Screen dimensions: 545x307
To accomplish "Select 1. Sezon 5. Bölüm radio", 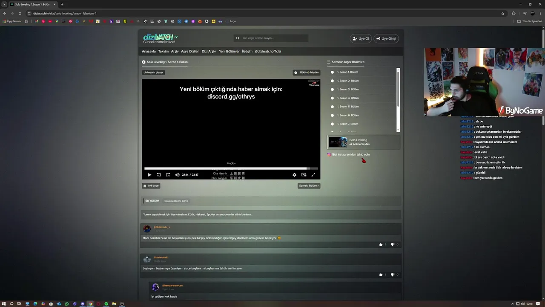I will 333,107.
